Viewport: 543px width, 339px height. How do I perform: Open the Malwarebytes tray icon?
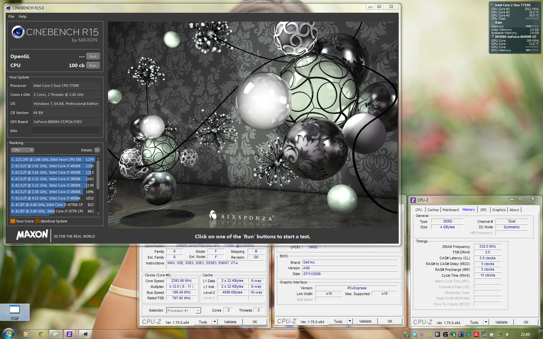point(468,334)
